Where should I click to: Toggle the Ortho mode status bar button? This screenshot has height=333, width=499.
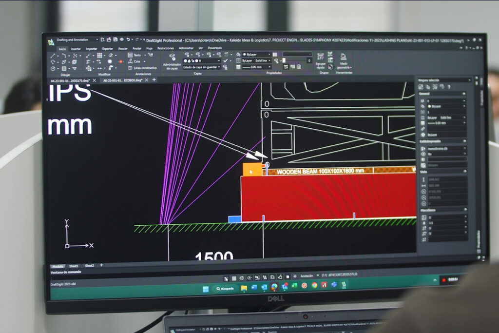tap(242, 277)
